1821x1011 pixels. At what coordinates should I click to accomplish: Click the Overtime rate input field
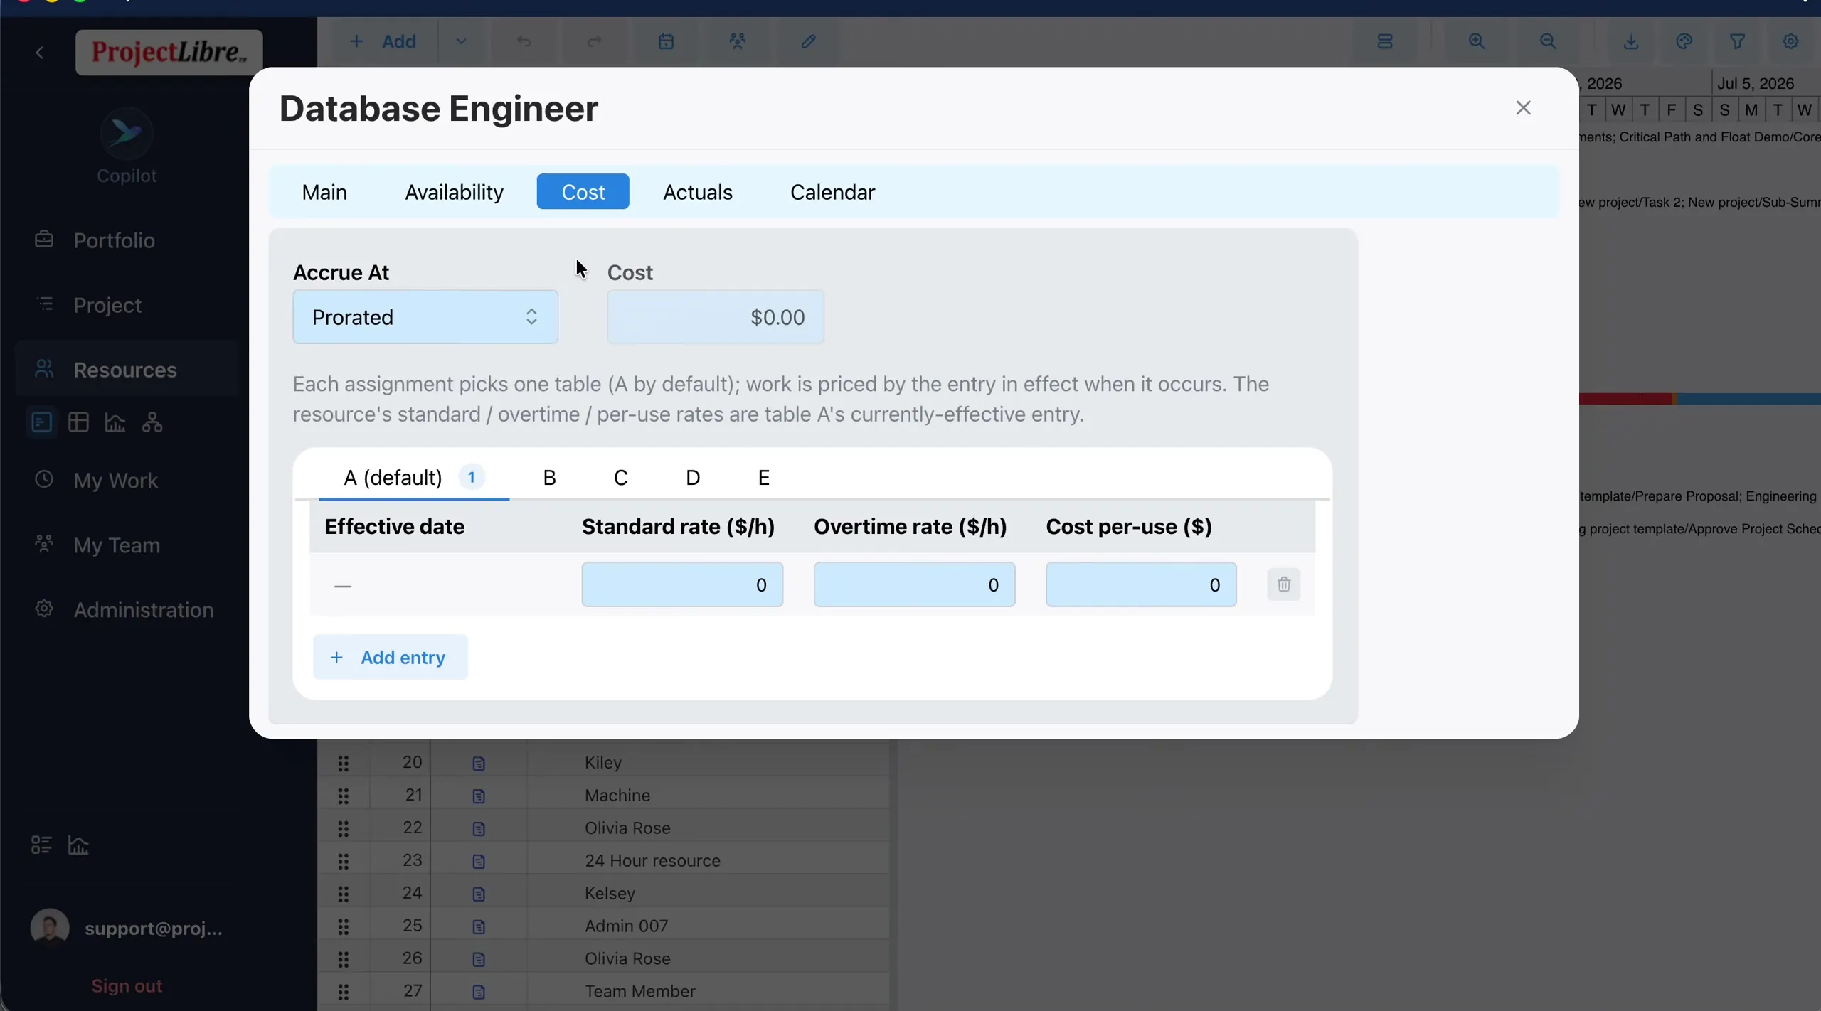pos(914,584)
